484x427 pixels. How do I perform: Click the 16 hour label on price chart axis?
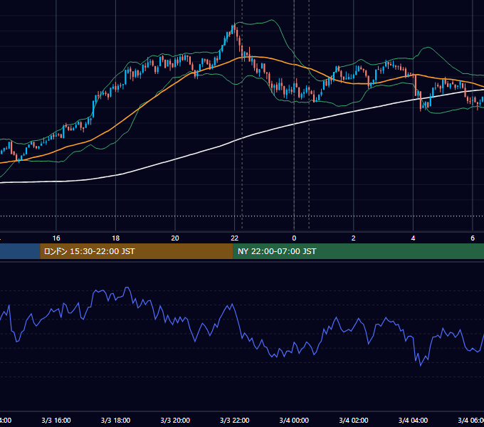56,238
